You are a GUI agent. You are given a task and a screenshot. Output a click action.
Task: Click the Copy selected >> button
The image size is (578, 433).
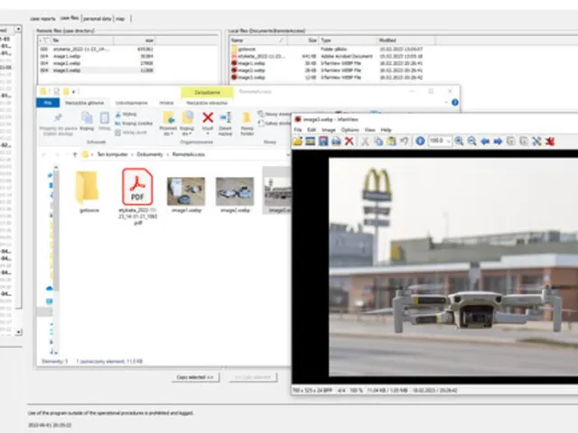pos(195,377)
